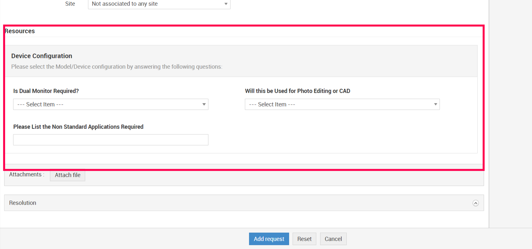Click the Site field label

[70, 4]
